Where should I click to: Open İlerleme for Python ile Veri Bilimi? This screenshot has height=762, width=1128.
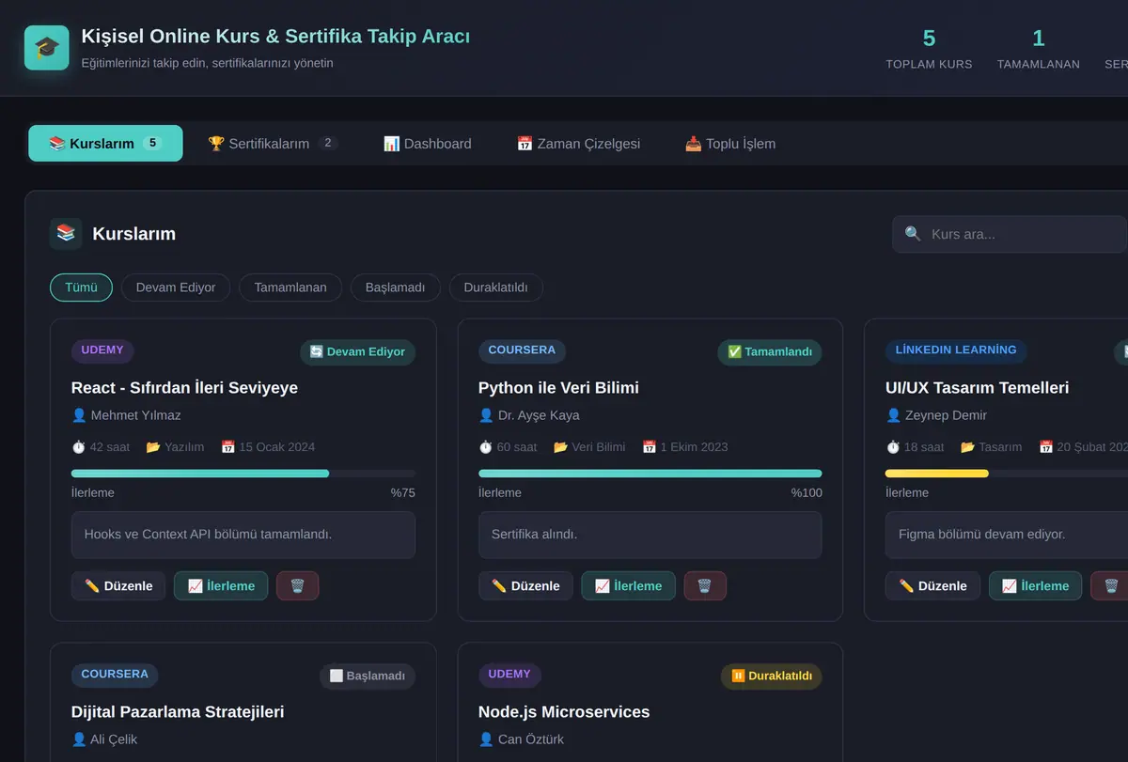(628, 586)
